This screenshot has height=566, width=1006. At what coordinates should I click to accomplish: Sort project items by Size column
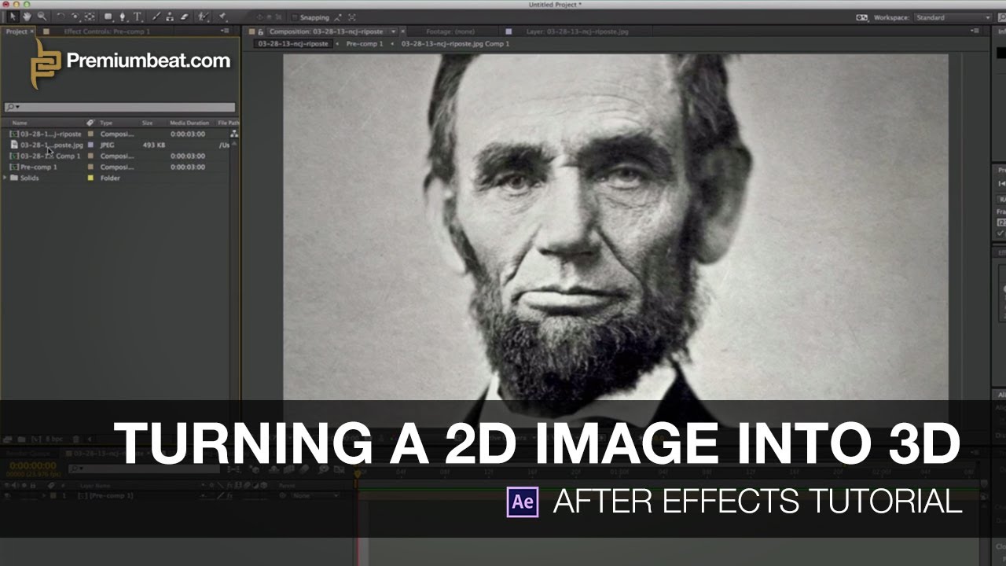pos(147,123)
